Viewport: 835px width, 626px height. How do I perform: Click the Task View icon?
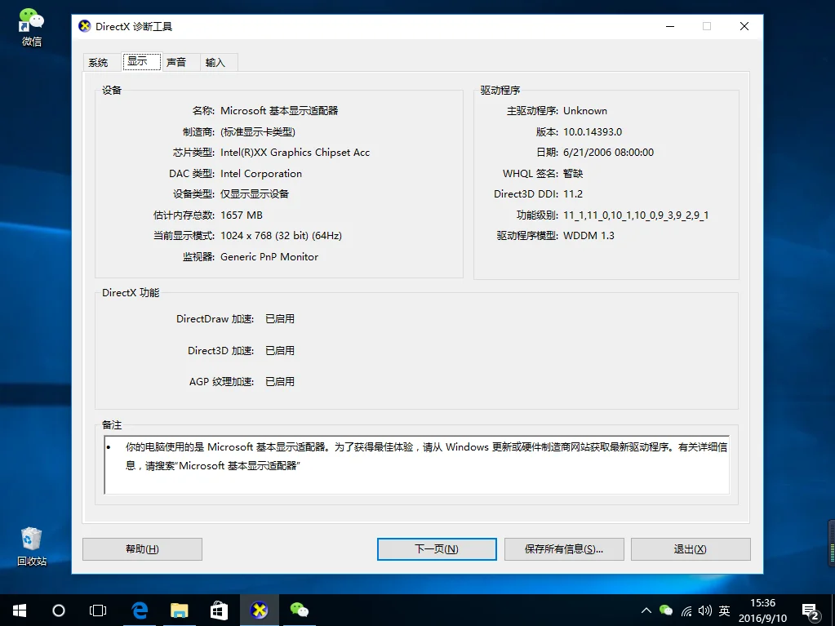[x=98, y=610]
